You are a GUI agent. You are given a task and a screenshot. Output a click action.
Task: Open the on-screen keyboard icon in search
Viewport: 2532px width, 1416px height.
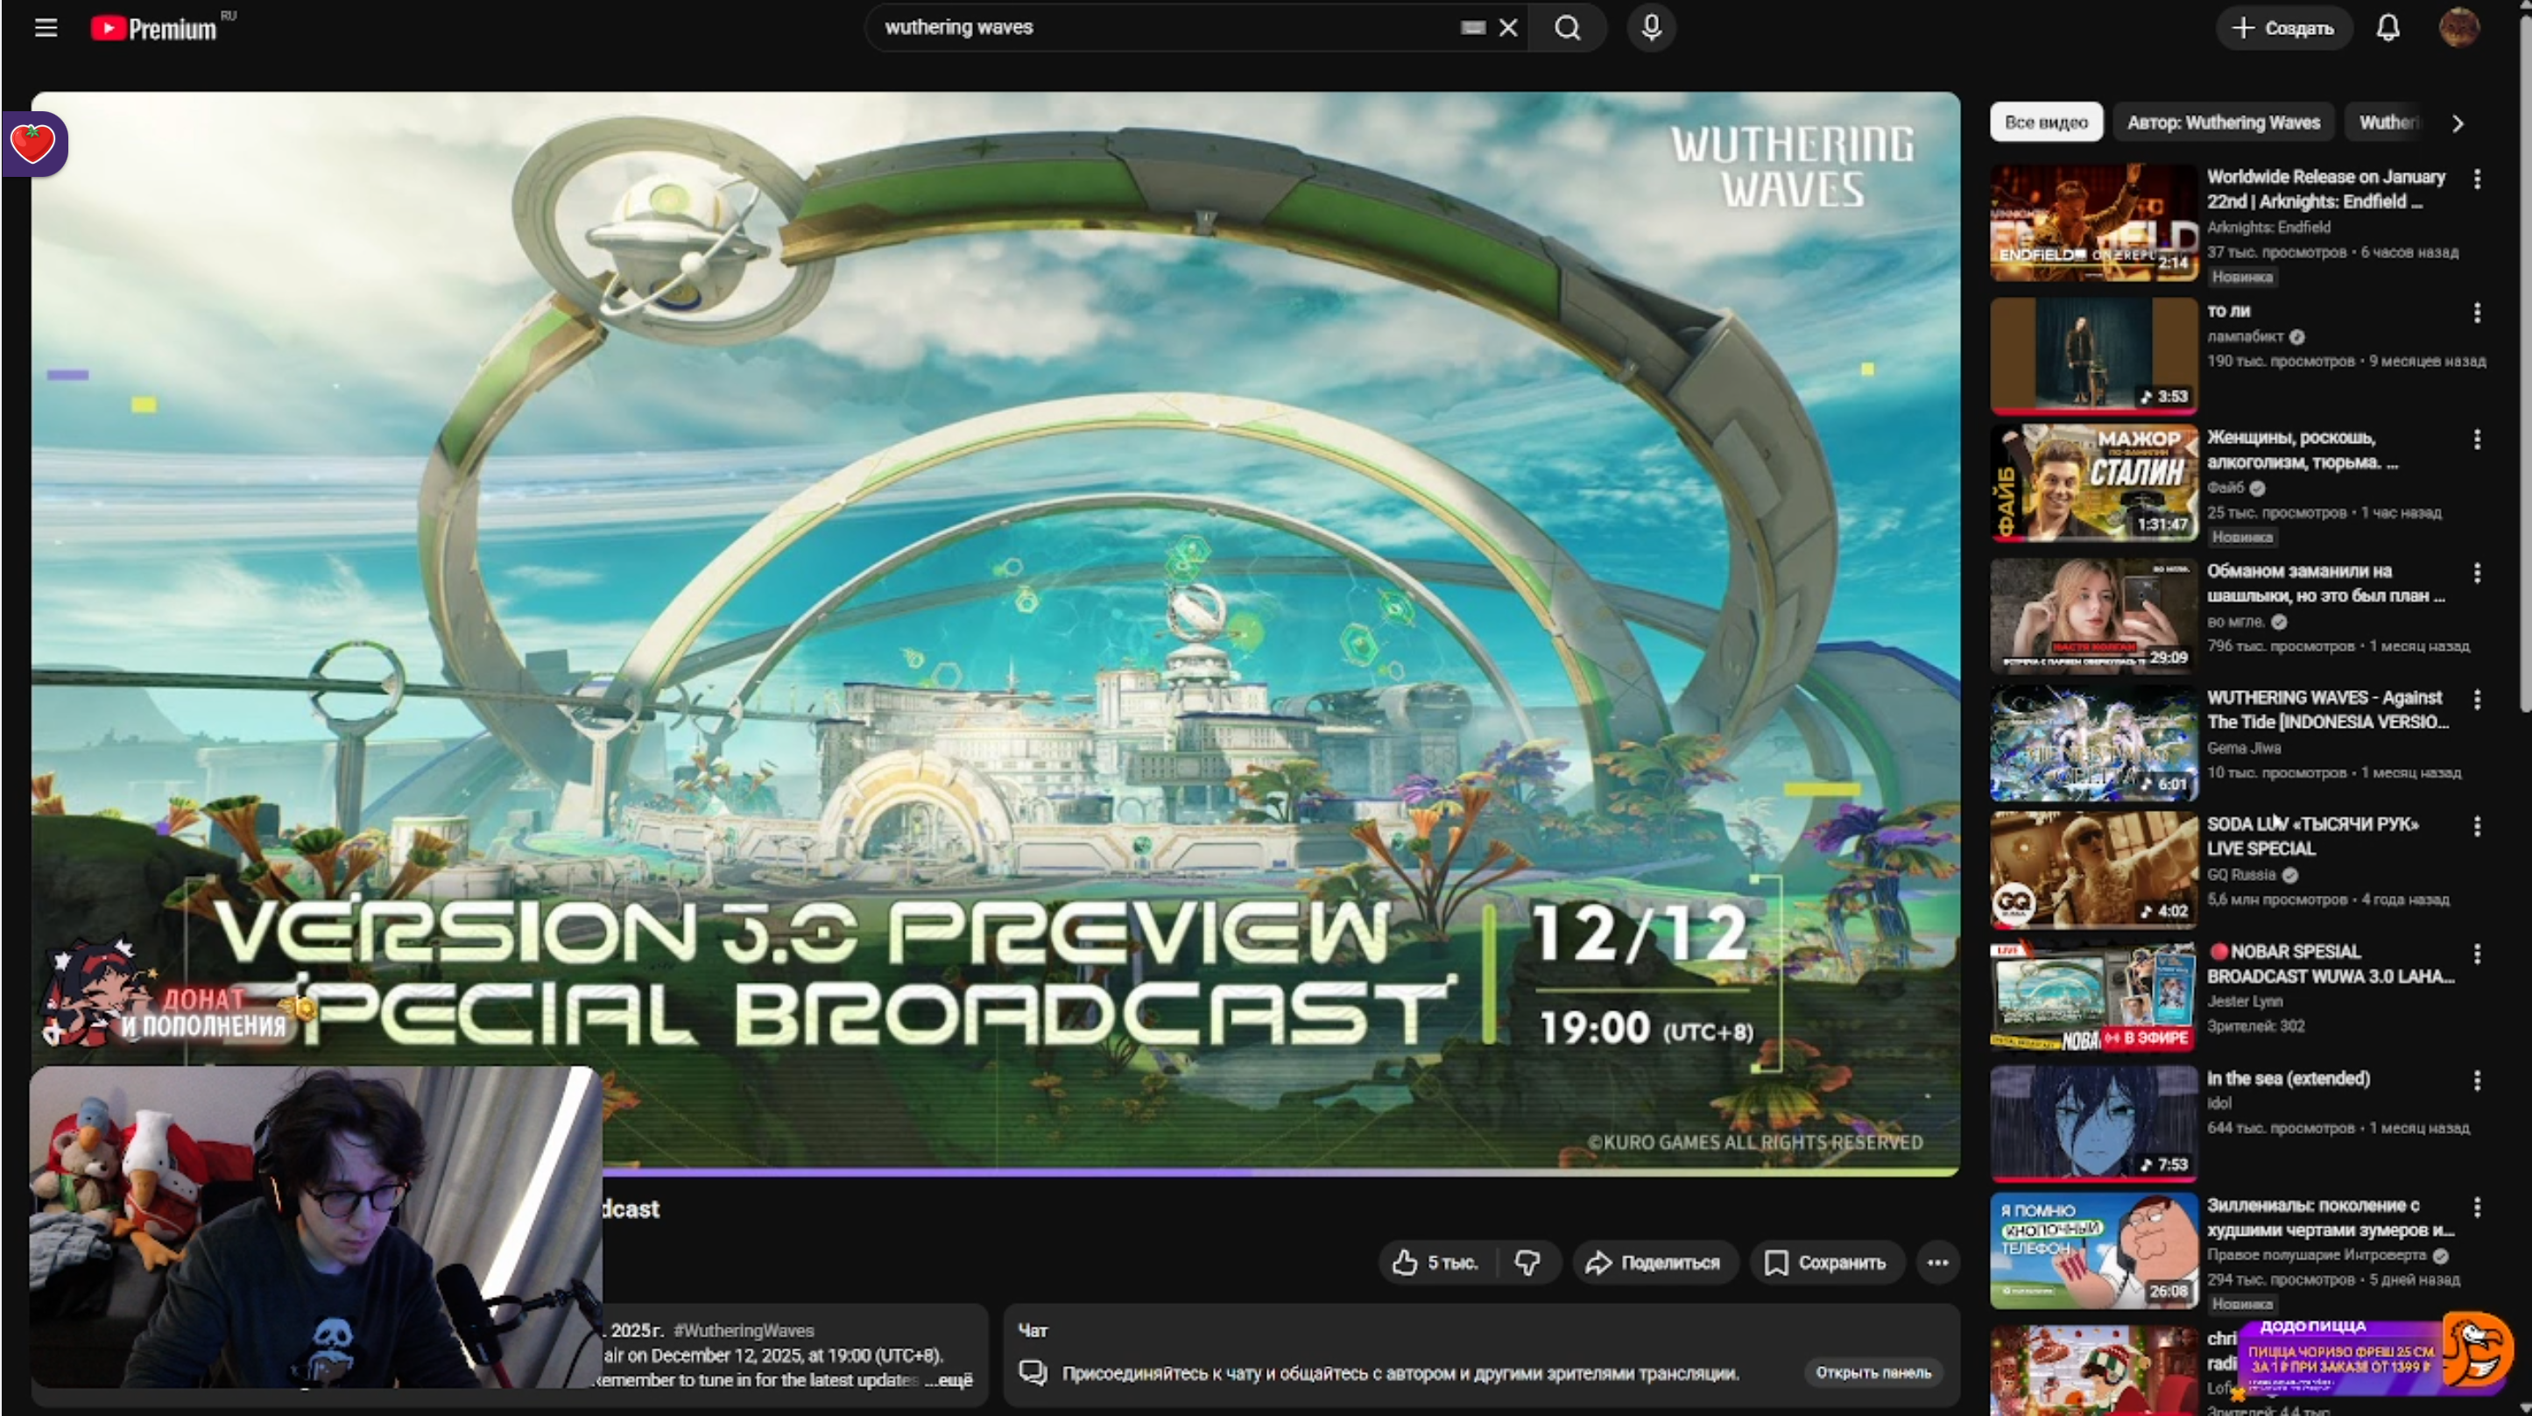pos(1472,27)
